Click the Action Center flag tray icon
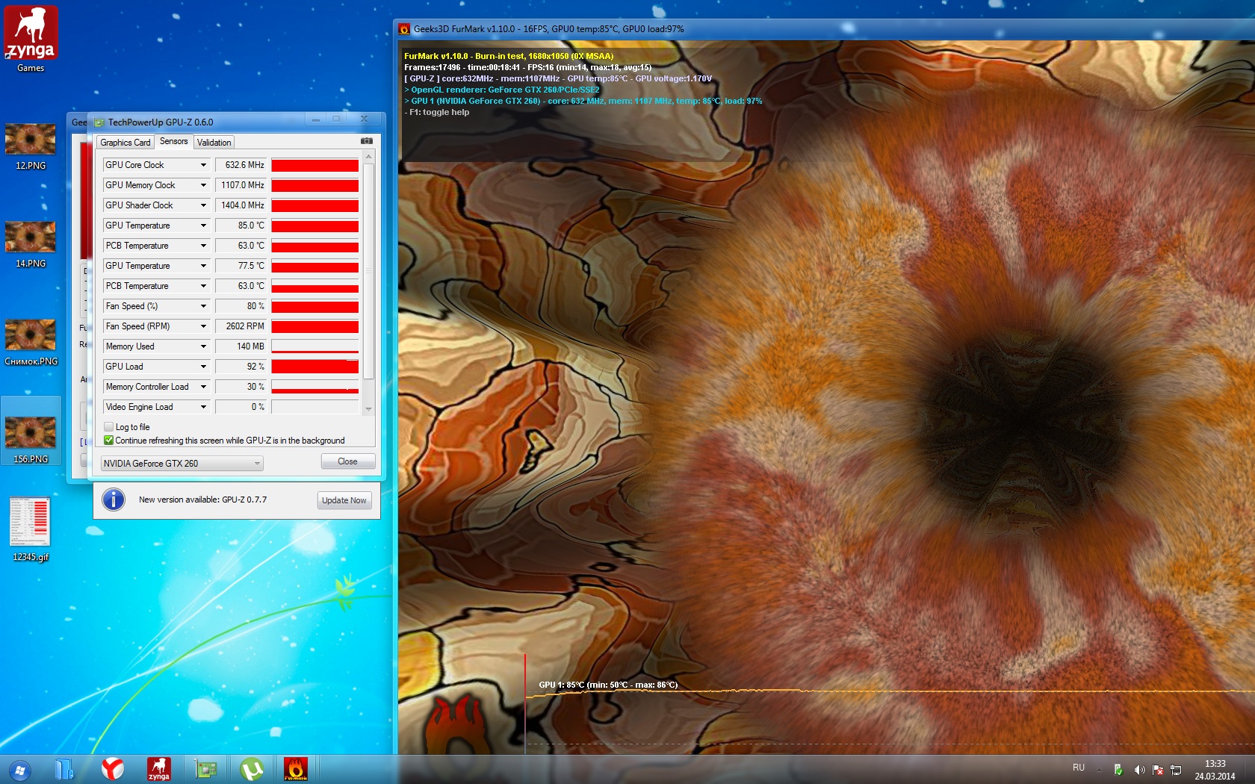This screenshot has height=784, width=1255. tap(1158, 770)
